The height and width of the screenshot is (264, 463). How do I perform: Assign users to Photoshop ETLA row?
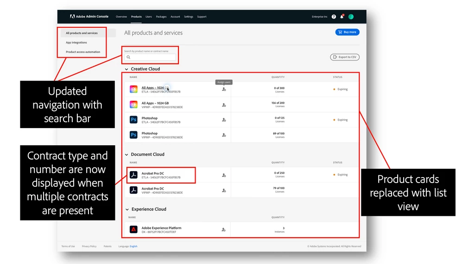point(224,120)
